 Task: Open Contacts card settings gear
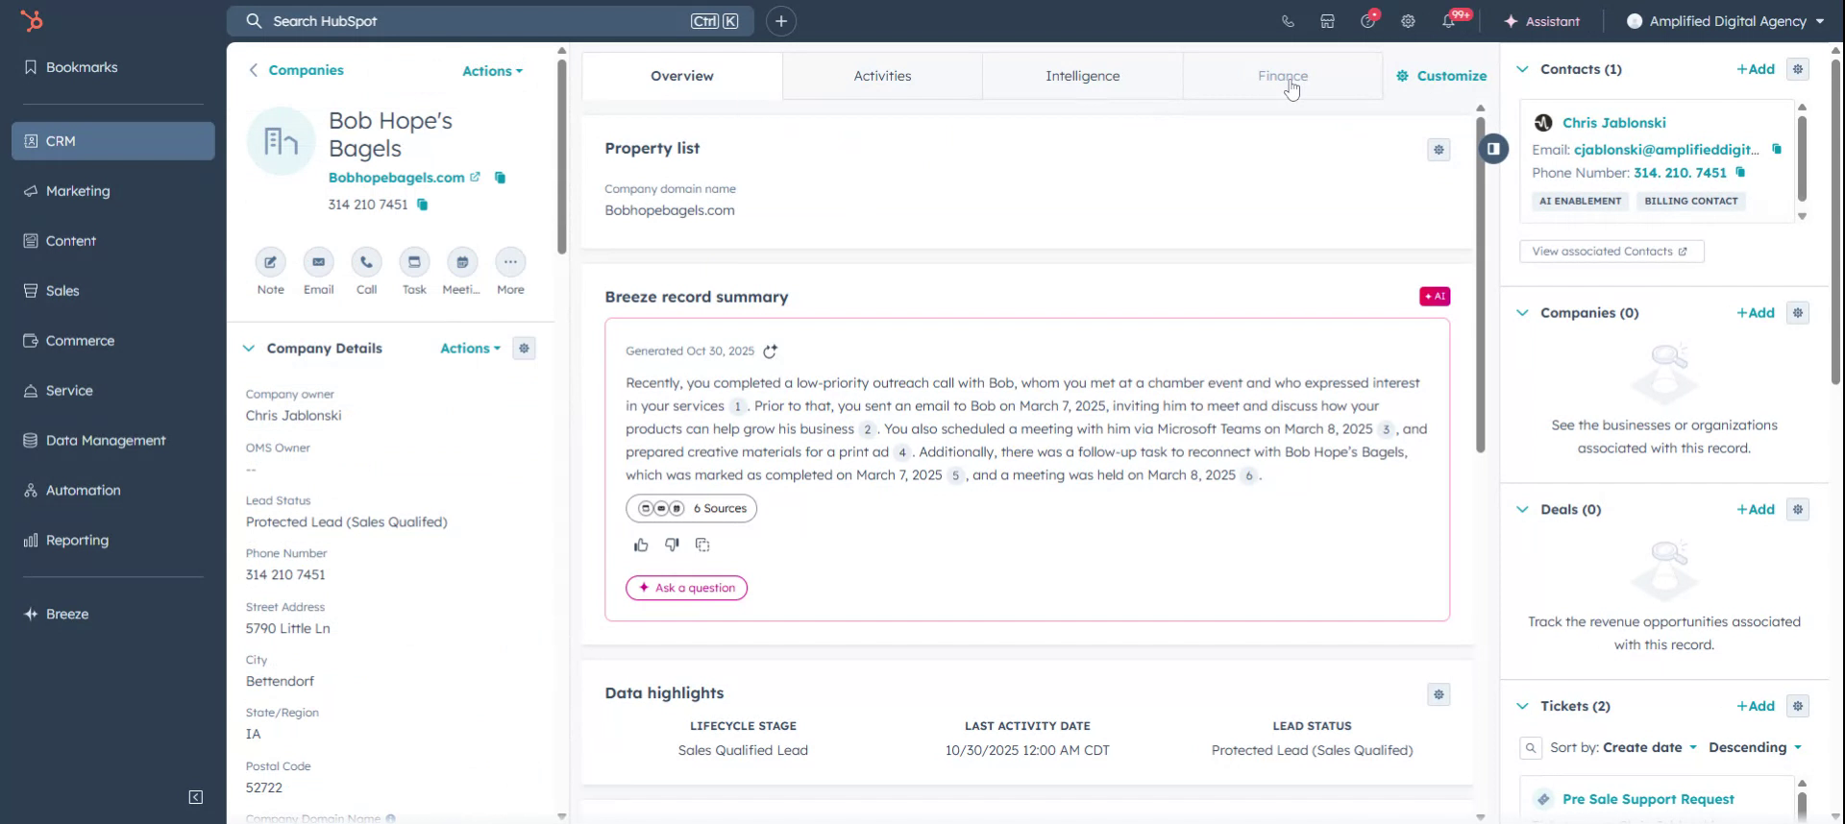point(1798,69)
